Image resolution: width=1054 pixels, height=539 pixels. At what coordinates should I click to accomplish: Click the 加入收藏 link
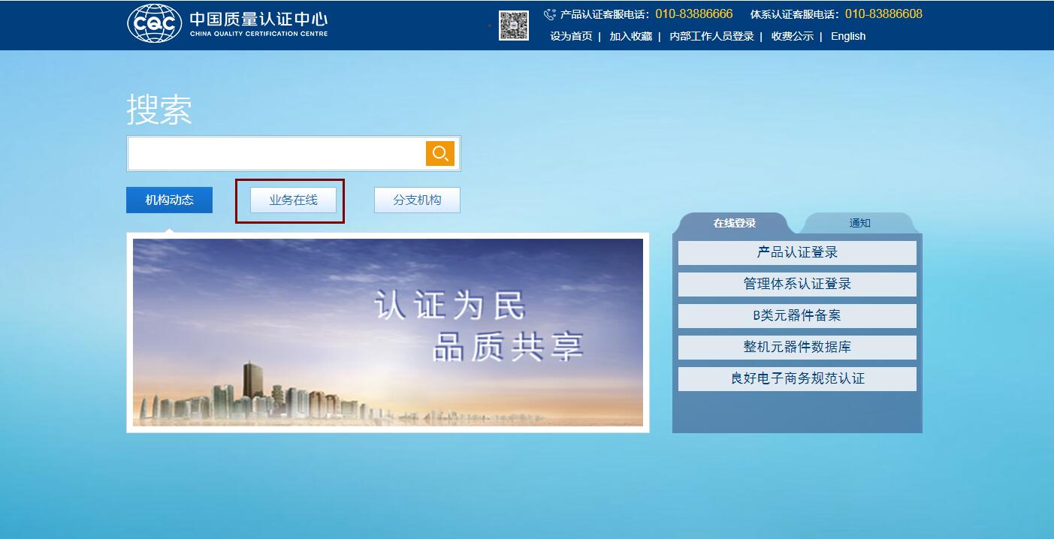click(630, 36)
